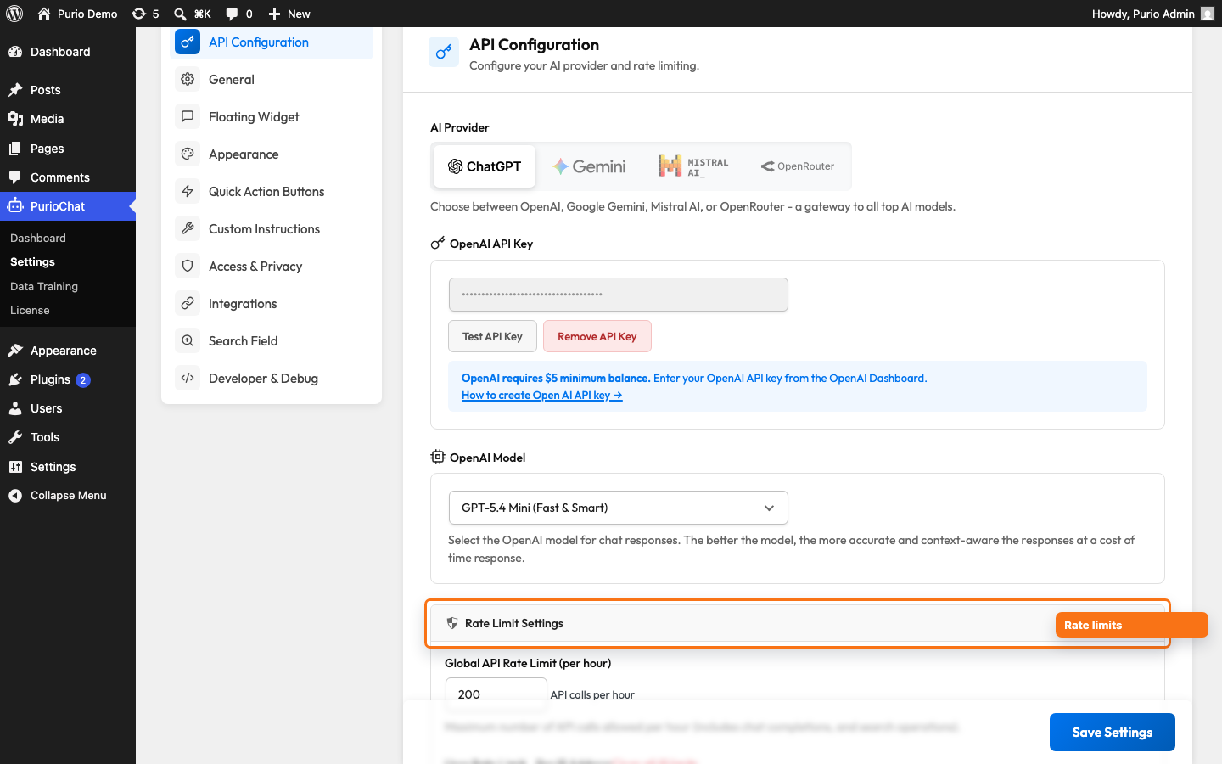Click the Access & Privacy shield icon
Image resolution: width=1222 pixels, height=764 pixels.
point(188,266)
